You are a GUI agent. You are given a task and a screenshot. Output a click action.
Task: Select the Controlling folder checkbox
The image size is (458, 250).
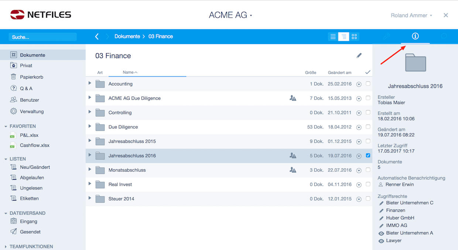click(x=368, y=112)
